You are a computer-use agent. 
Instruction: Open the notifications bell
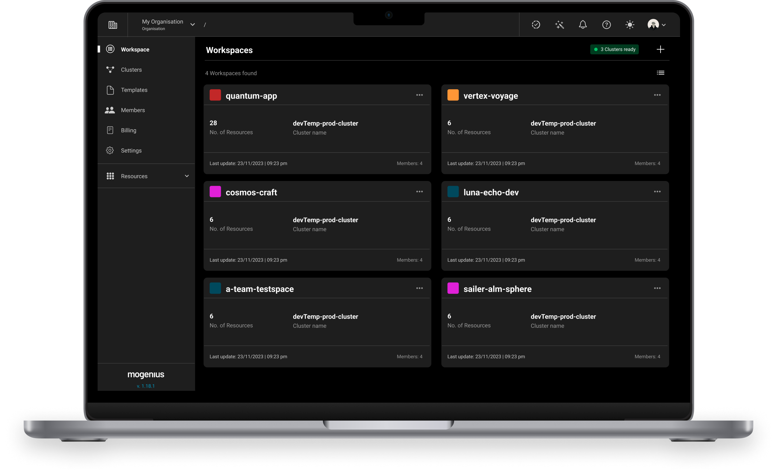click(x=583, y=25)
